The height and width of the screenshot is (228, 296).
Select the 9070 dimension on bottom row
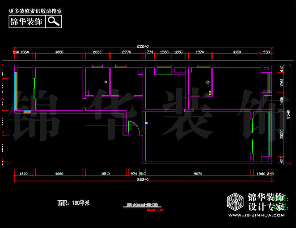(198, 173)
